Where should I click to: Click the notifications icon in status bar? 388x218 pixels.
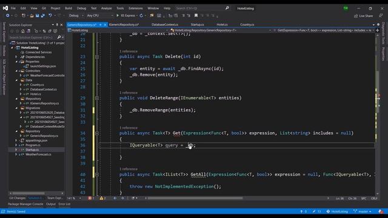381,211
